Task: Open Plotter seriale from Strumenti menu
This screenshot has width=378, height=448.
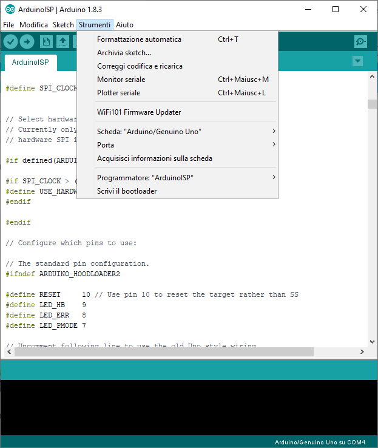Action: click(x=177, y=93)
